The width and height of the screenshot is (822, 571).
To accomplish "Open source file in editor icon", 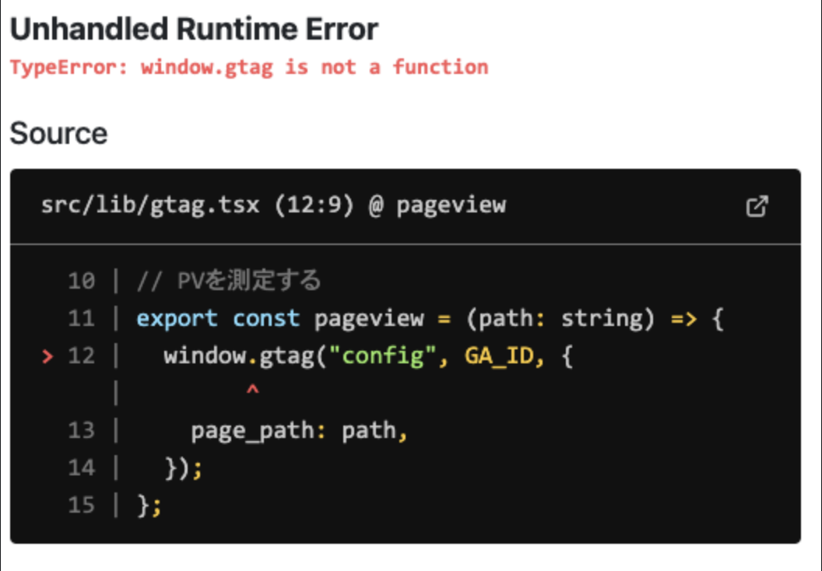I will click(x=757, y=206).
